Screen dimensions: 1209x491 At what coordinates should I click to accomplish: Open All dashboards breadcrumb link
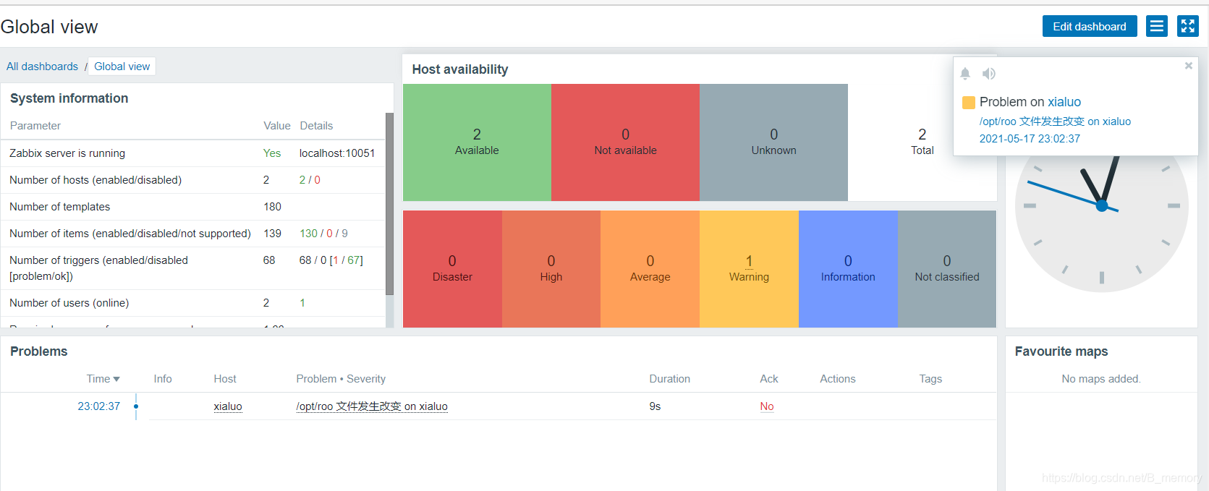pos(42,67)
